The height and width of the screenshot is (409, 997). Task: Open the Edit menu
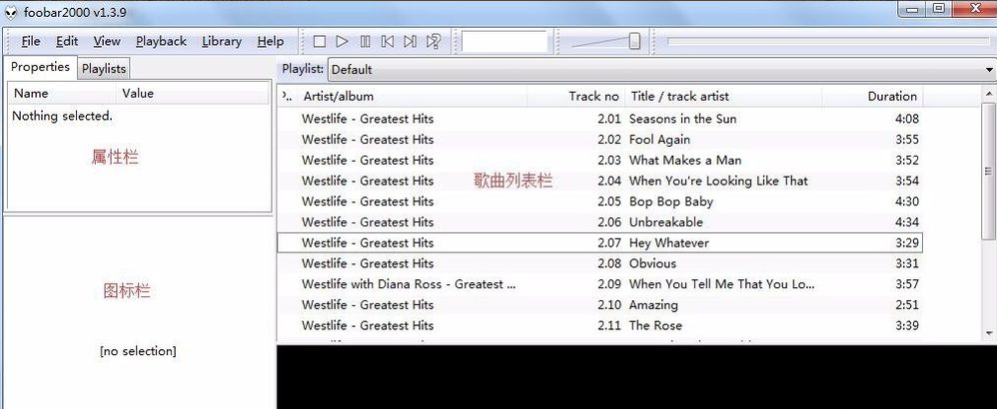tap(67, 41)
